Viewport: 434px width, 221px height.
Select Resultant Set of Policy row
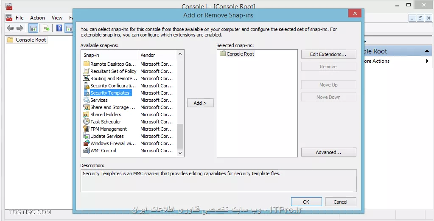coord(129,71)
